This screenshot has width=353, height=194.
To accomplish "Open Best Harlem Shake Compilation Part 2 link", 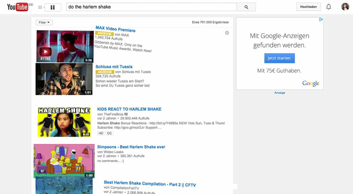I will tap(150, 184).
